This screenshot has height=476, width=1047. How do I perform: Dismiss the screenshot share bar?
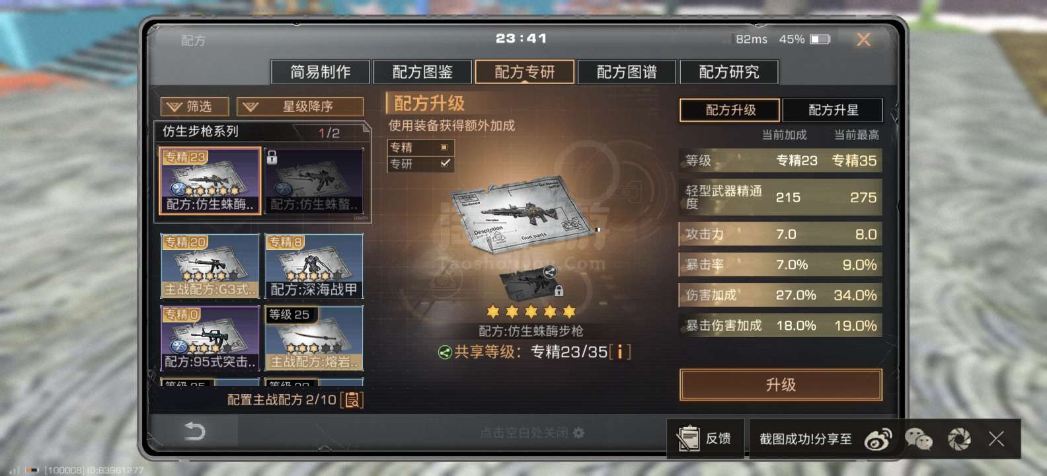996,438
